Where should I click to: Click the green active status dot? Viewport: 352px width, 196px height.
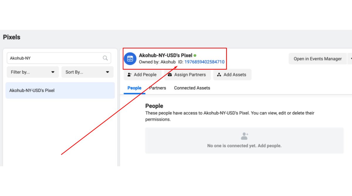tap(195, 55)
